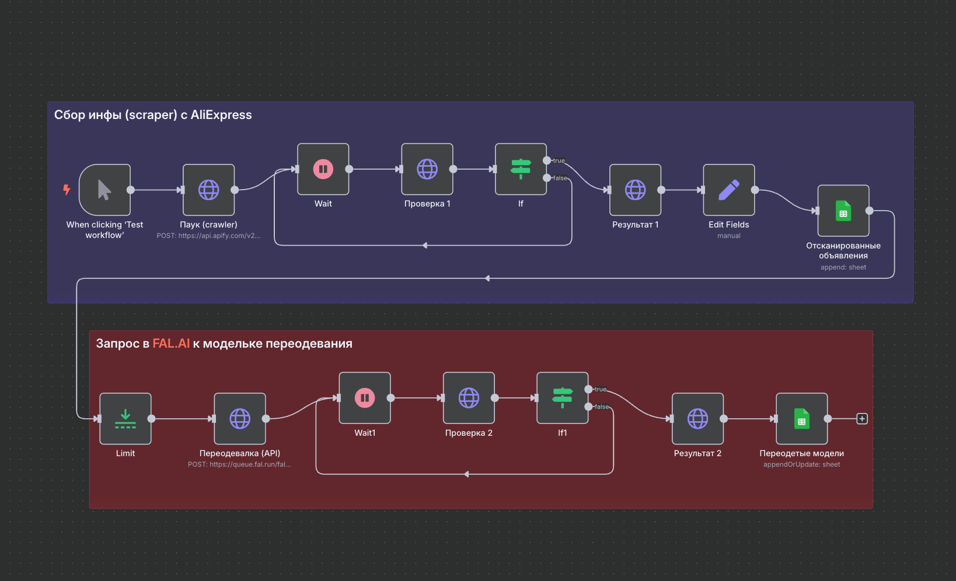Click the output dot of Результат 1

coord(661,190)
